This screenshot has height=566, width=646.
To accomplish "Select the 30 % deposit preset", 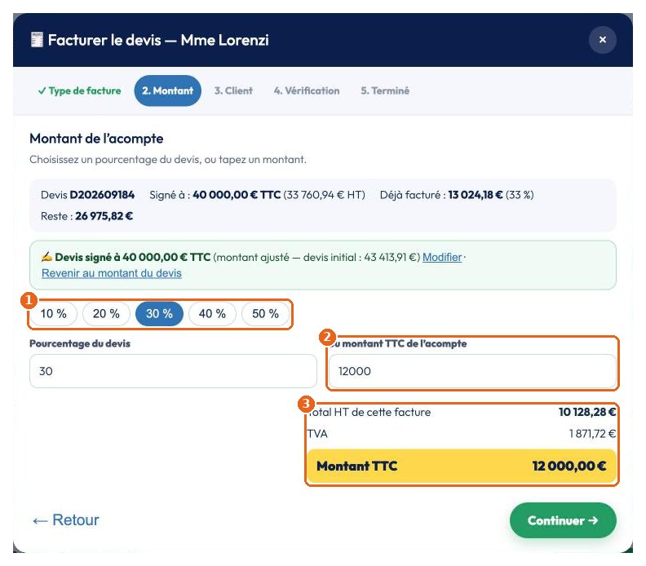I will tap(159, 314).
